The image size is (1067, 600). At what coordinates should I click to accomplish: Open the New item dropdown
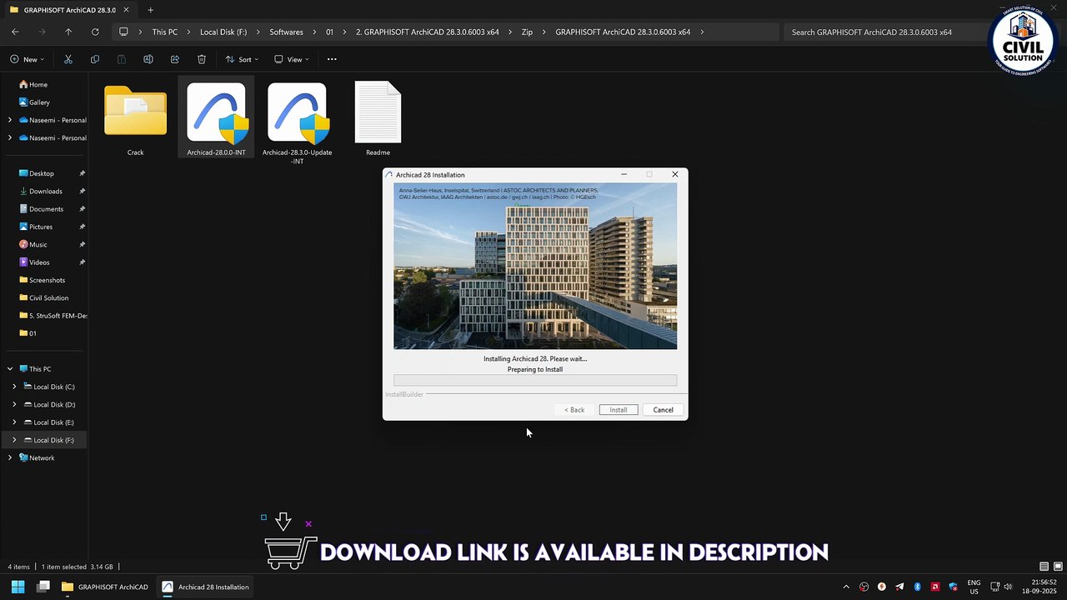[28, 59]
